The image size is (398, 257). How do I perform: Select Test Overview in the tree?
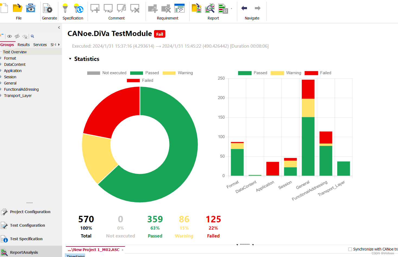[15, 52]
